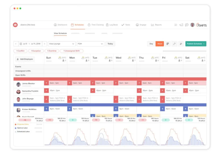Open the Tasks section
The width and height of the screenshot is (220, 157).
click(x=126, y=25)
